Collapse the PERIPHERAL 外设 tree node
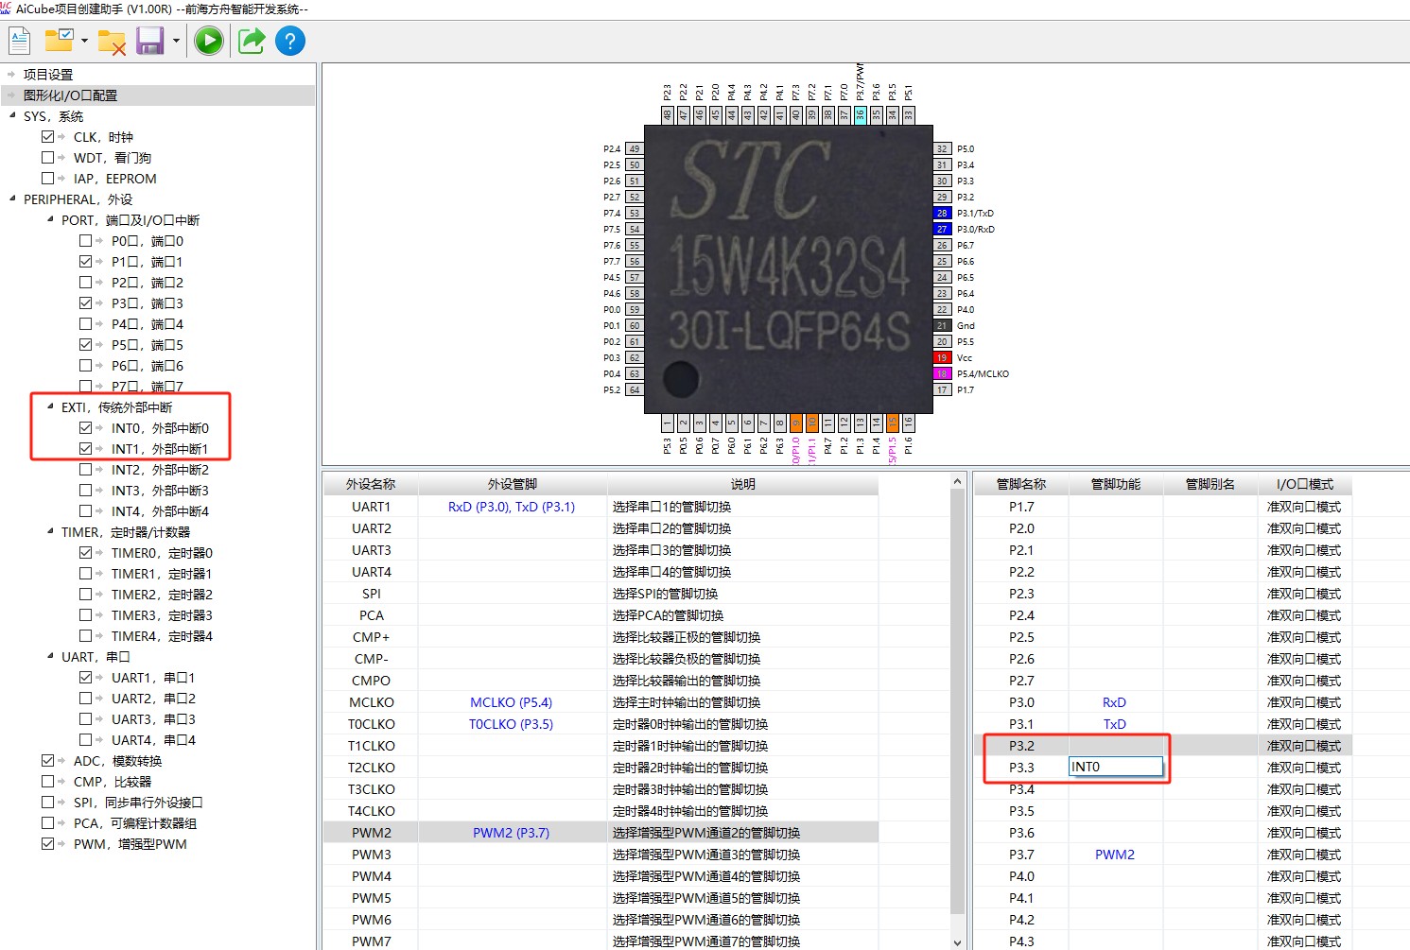The width and height of the screenshot is (1410, 950). (12, 199)
